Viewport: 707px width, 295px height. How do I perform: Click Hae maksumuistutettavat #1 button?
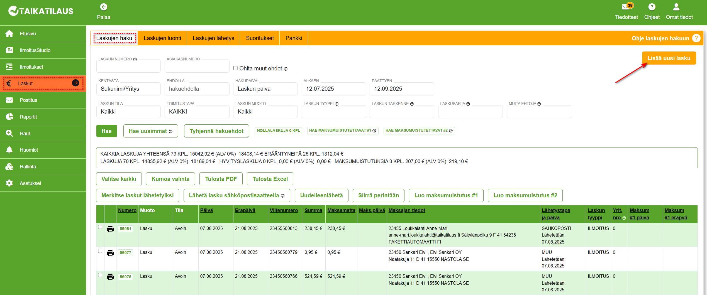343,131
